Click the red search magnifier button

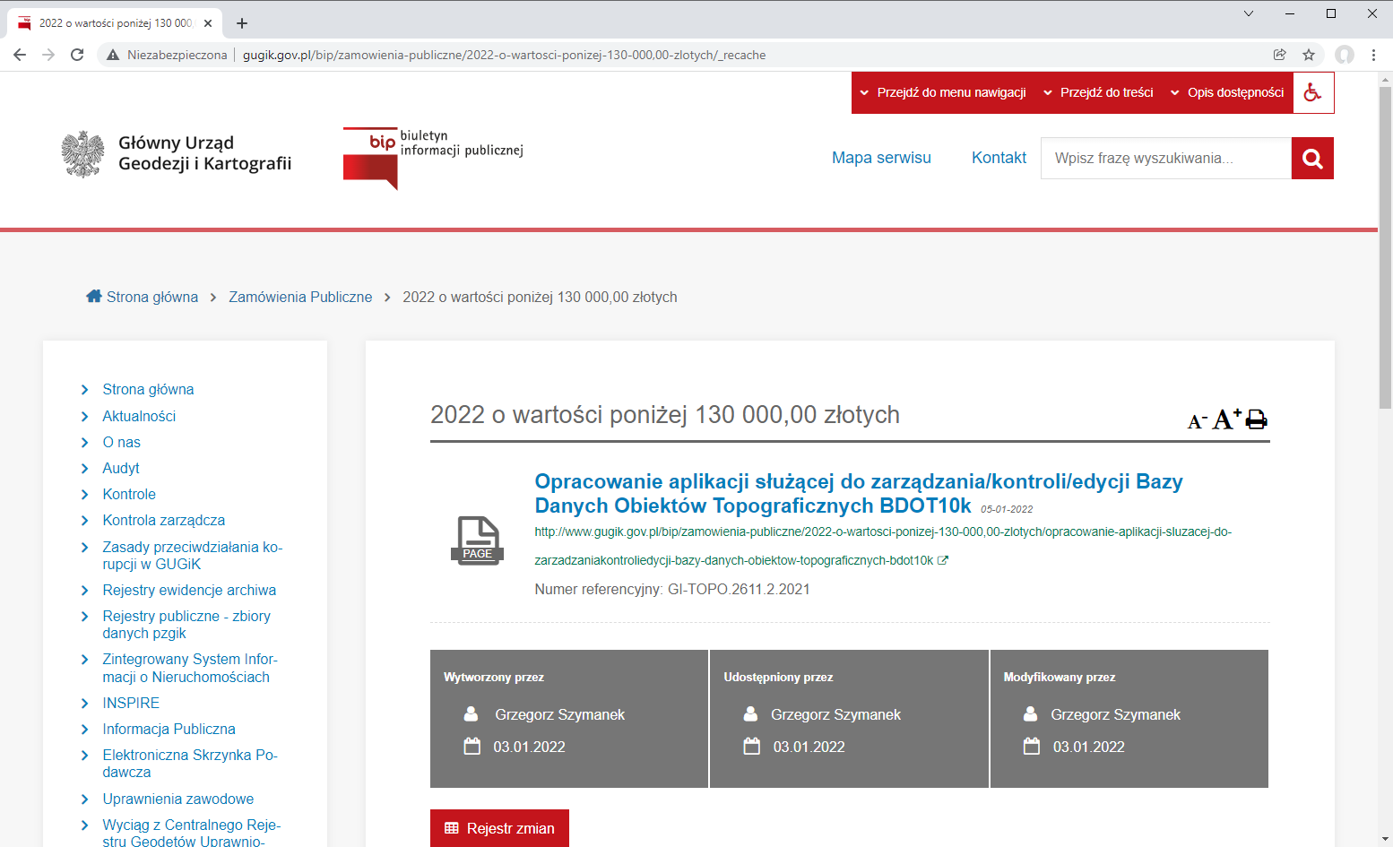1312,159
